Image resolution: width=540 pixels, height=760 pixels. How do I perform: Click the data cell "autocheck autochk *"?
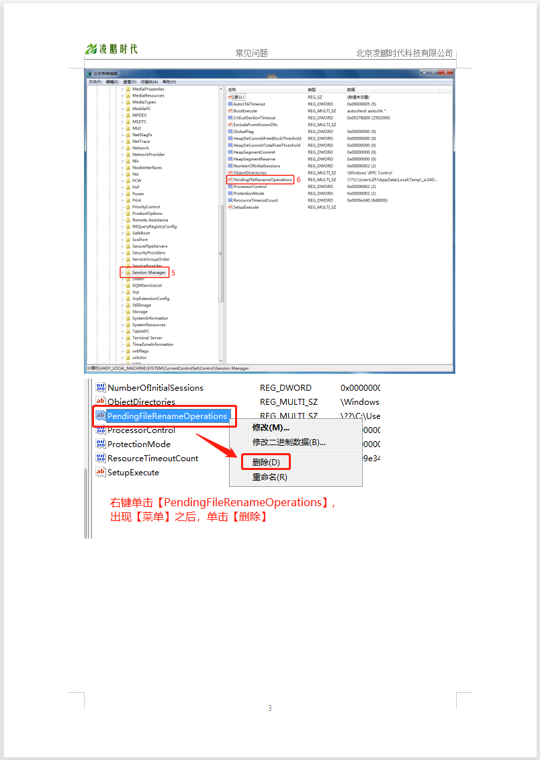[367, 111]
